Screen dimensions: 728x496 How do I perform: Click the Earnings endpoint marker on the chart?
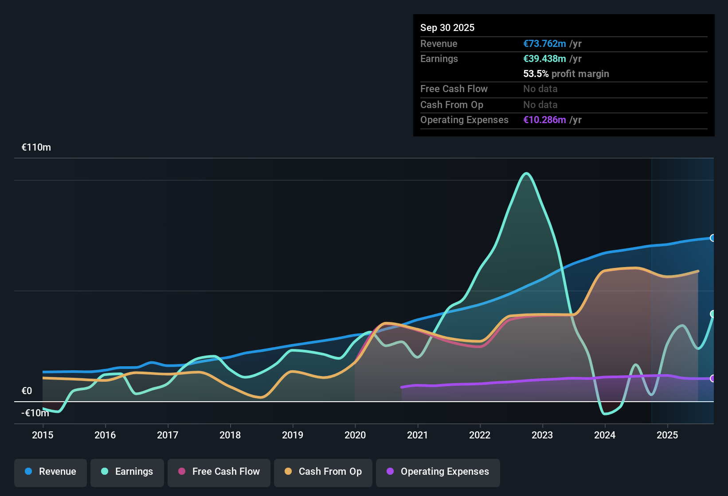click(x=713, y=314)
